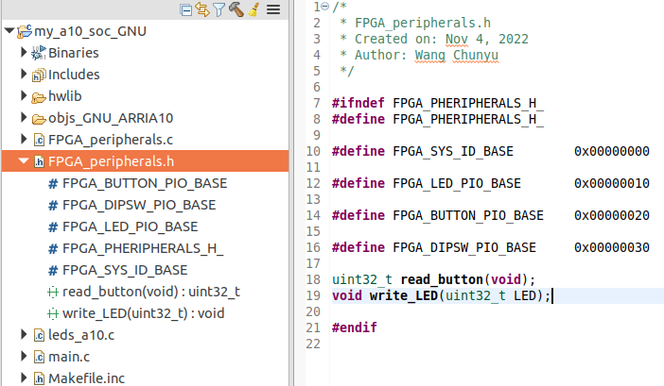
Task: Click the #endif directive on line 21
Action: (355, 327)
